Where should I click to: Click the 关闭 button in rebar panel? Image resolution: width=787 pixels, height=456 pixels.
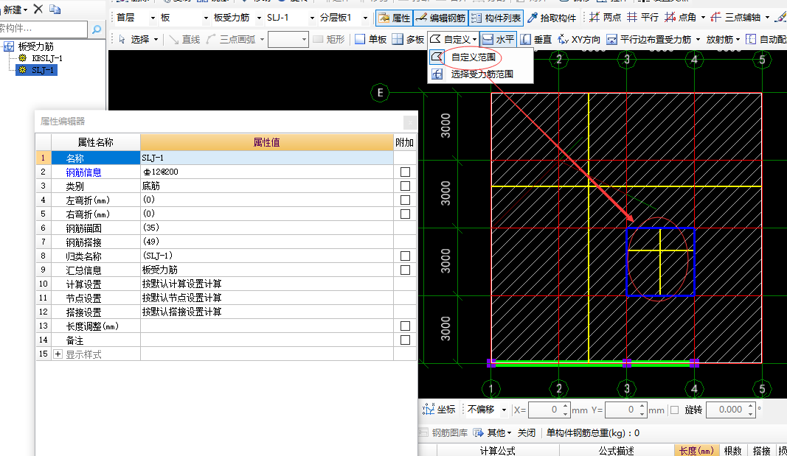click(x=526, y=433)
